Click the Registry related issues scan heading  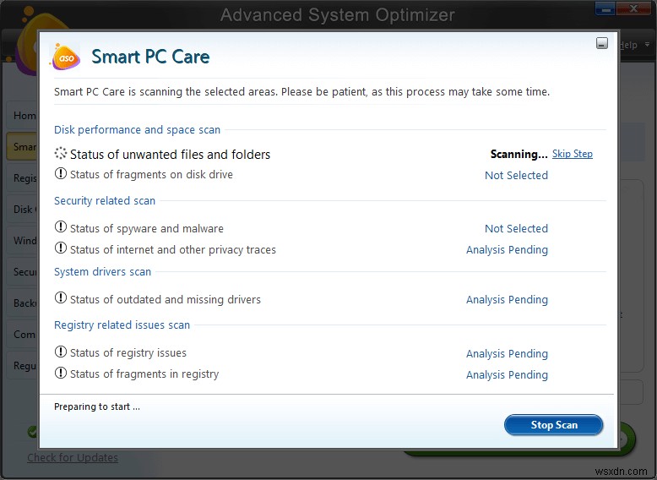(122, 325)
